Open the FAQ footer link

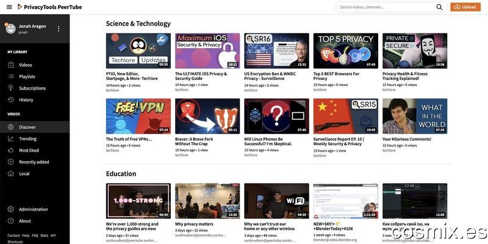[35, 235]
